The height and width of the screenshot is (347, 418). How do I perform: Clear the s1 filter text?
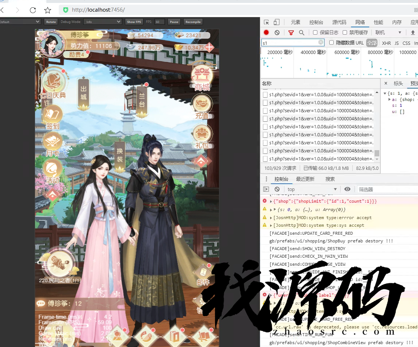coord(321,42)
